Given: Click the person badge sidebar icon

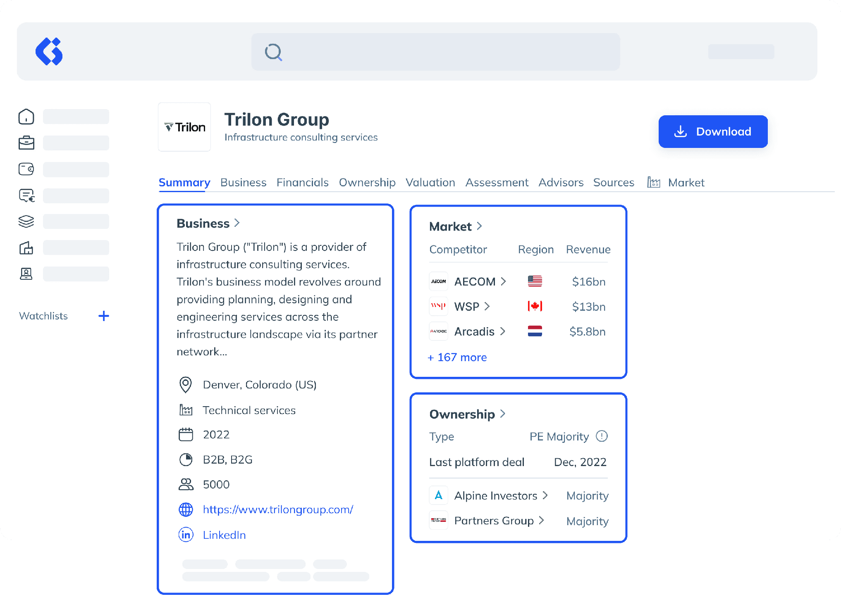Looking at the screenshot, I should coord(26,274).
